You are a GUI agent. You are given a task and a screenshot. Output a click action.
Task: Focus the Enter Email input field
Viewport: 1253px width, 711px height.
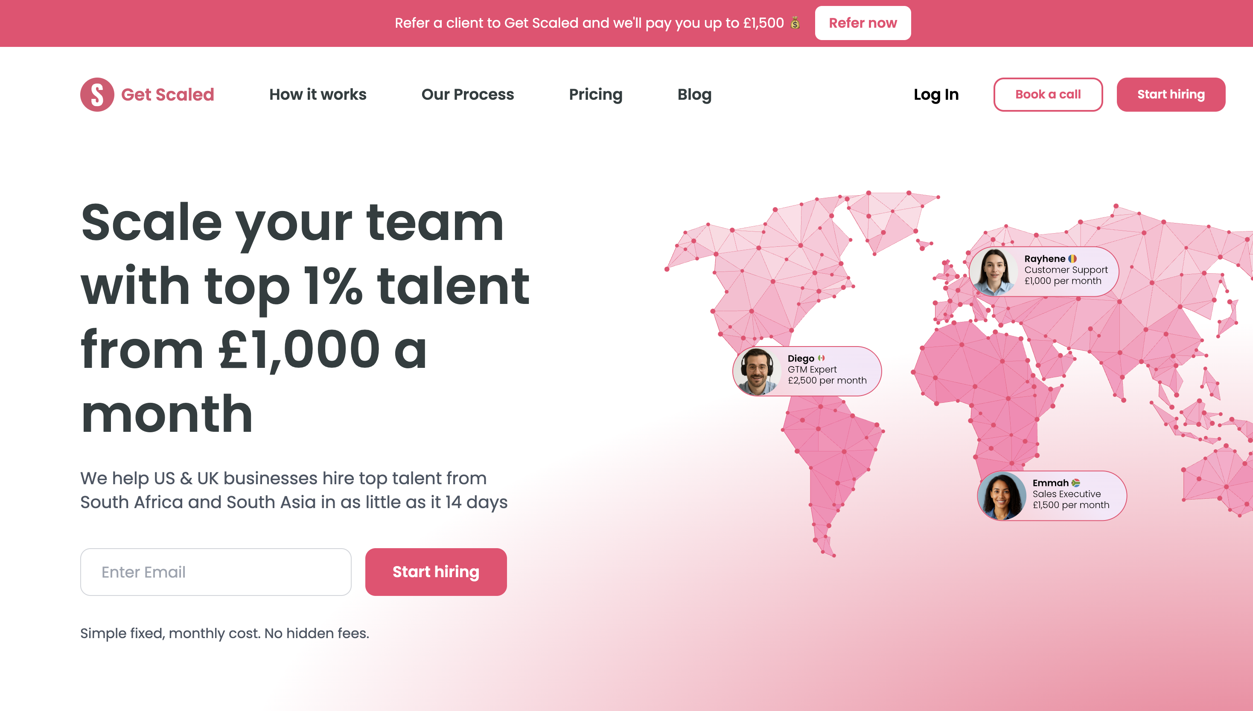point(216,572)
